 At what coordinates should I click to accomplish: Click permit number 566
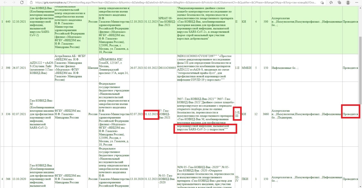[8, 179]
